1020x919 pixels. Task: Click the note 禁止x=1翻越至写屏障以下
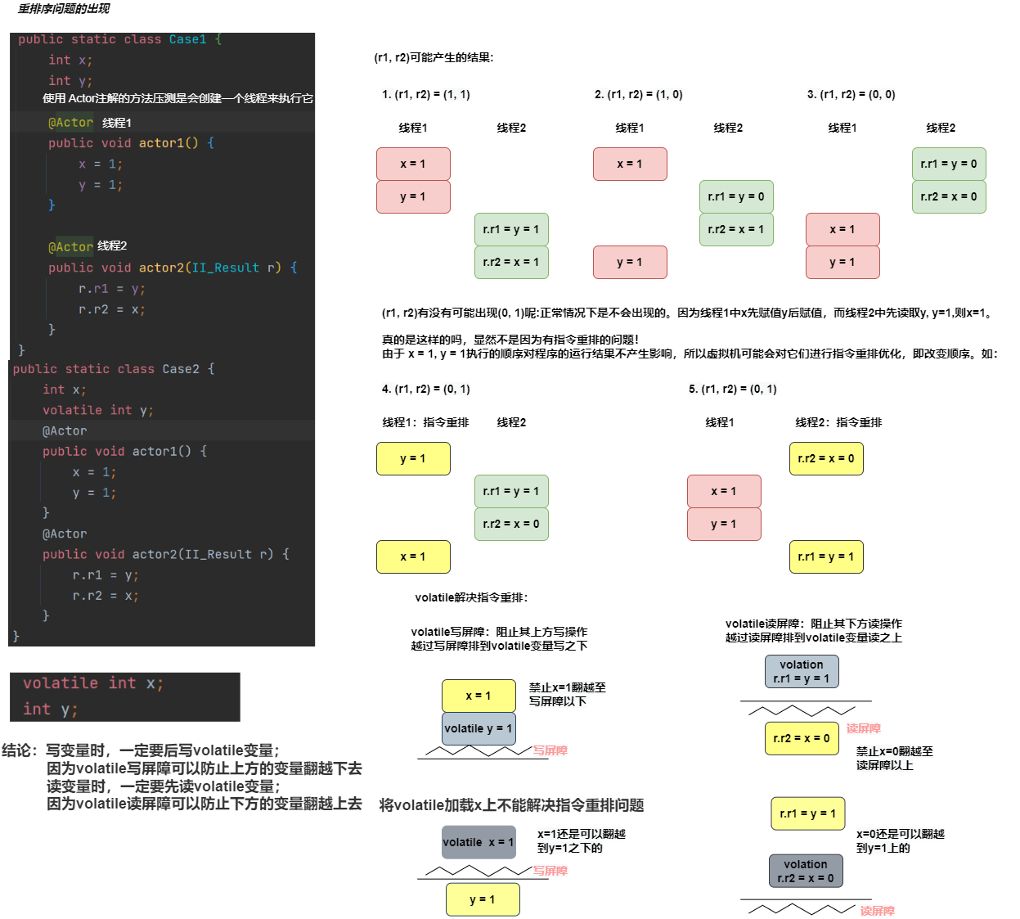568,695
